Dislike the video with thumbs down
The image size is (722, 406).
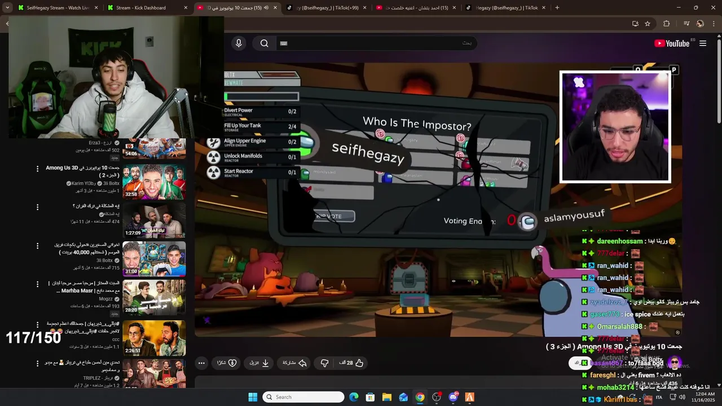click(x=324, y=363)
